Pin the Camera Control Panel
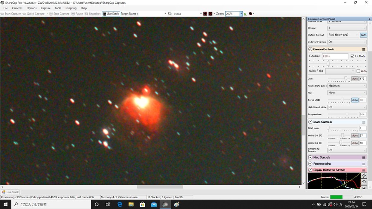 pos(370,19)
